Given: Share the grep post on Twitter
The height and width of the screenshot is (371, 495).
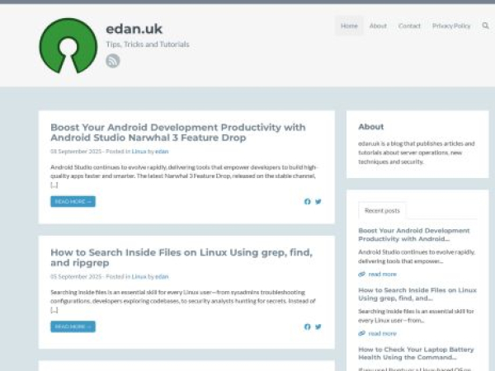Looking at the screenshot, I should [318, 326].
